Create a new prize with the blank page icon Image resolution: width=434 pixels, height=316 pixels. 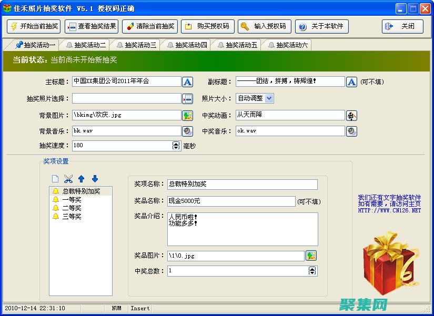point(55,178)
